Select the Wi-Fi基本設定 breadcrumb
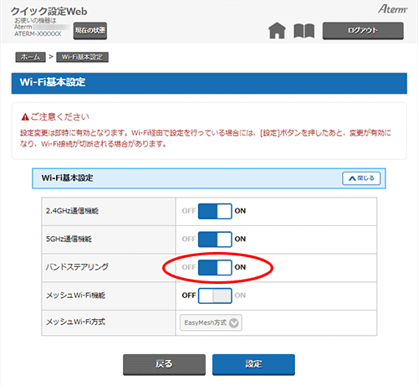418x386 pixels. (82, 57)
